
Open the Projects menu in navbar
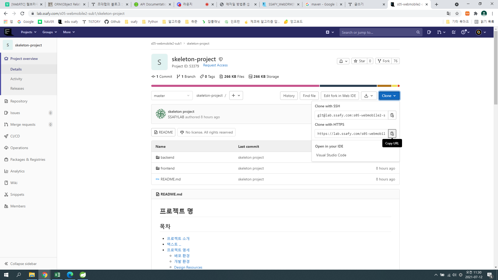point(29,32)
